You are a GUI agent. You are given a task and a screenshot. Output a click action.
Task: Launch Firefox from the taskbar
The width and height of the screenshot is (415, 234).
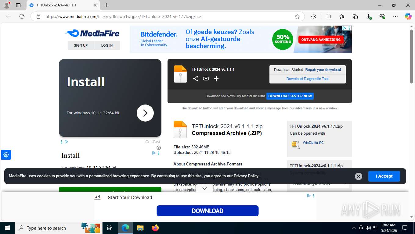[x=155, y=228]
